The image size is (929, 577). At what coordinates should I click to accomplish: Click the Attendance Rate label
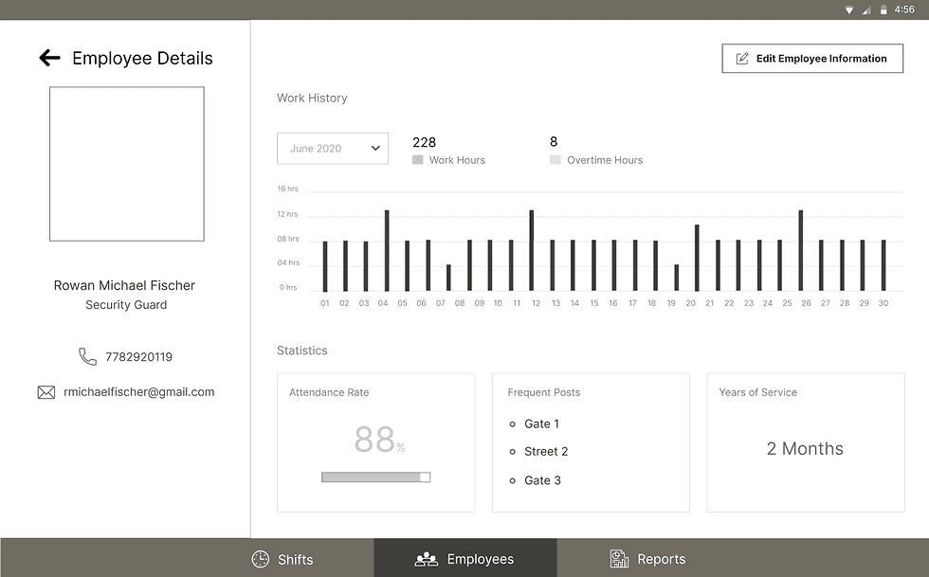tap(329, 392)
